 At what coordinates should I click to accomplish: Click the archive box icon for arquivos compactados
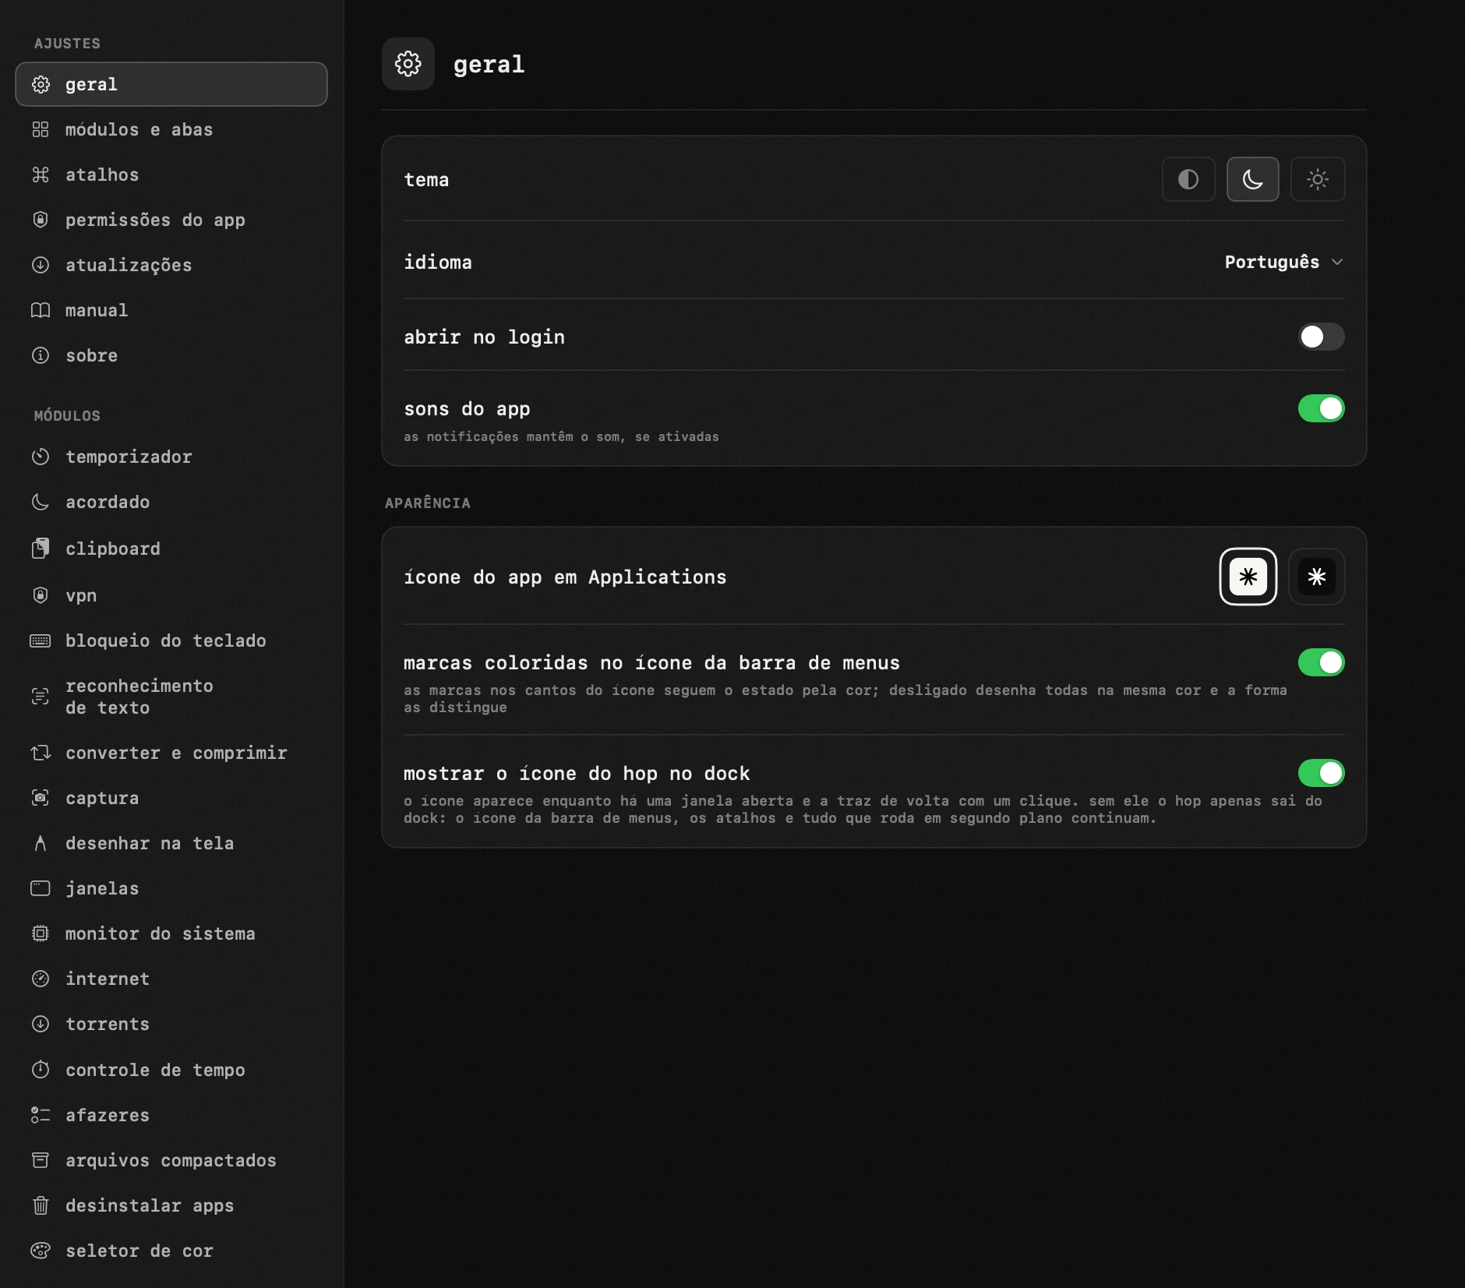click(41, 1160)
